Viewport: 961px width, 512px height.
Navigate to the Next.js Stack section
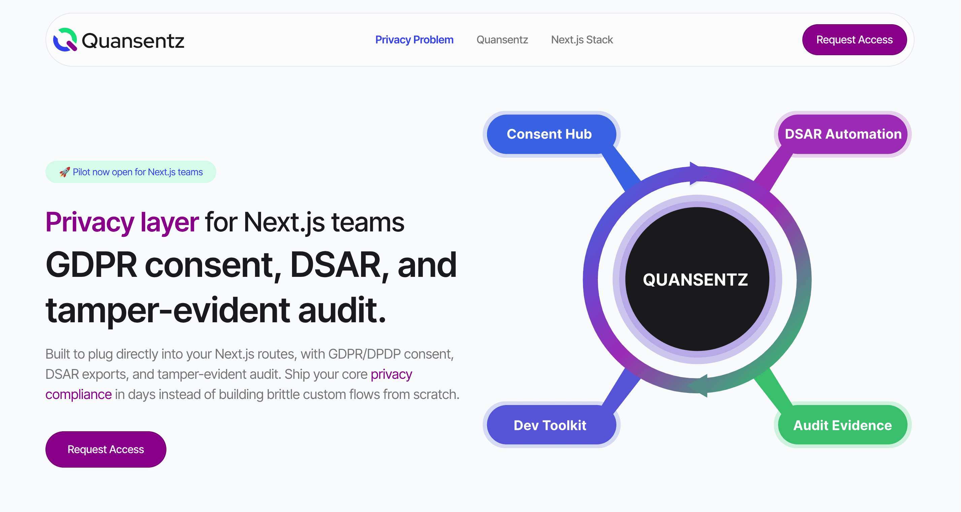click(x=581, y=39)
